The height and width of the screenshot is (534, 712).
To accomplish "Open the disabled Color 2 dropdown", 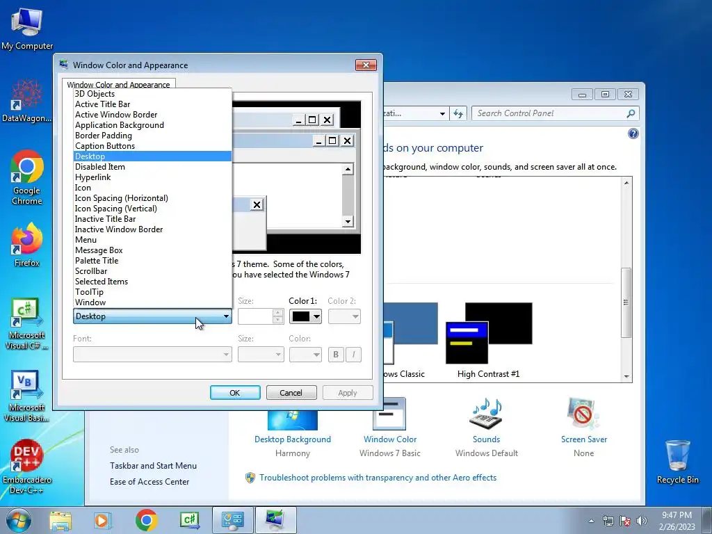I will (x=344, y=316).
